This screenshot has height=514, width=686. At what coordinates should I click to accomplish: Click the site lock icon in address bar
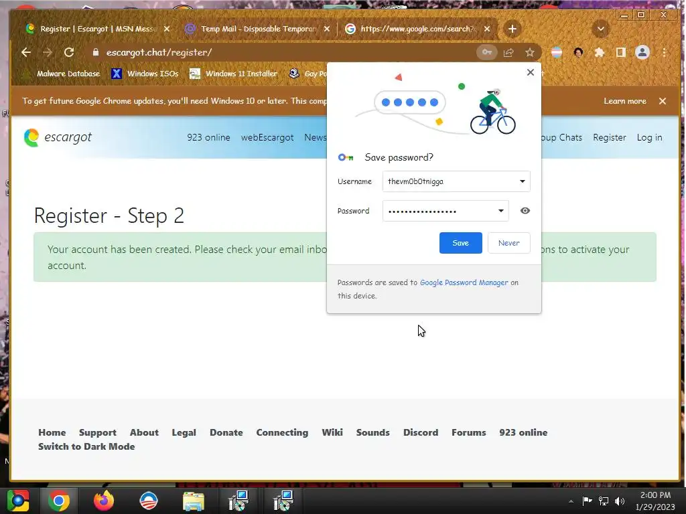tap(95, 52)
